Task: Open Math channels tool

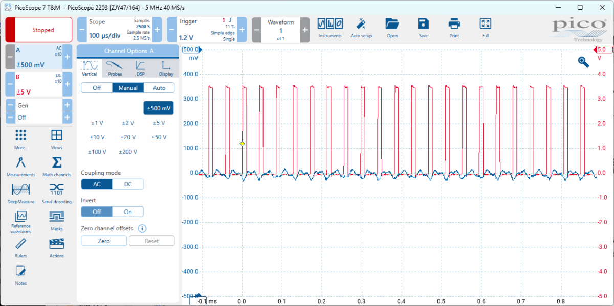Action: tap(57, 167)
